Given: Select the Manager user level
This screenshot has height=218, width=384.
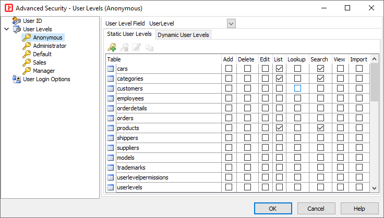Looking at the screenshot, I should click(44, 71).
